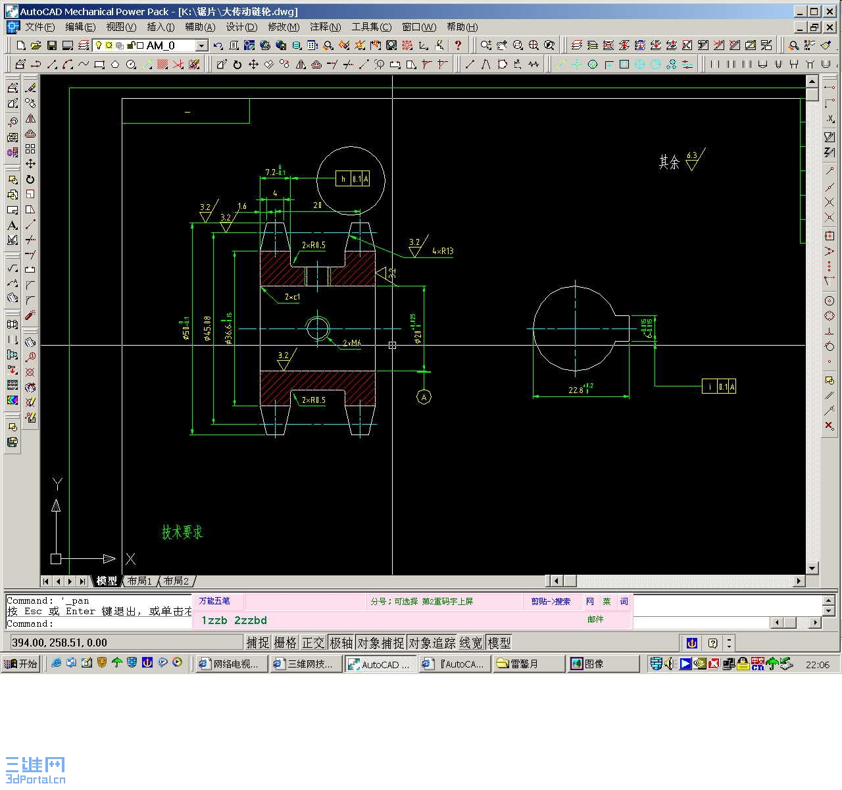Viewport: 842px width, 790px height.
Task: Click the red X delete icon right toolbar
Action: tap(830, 426)
